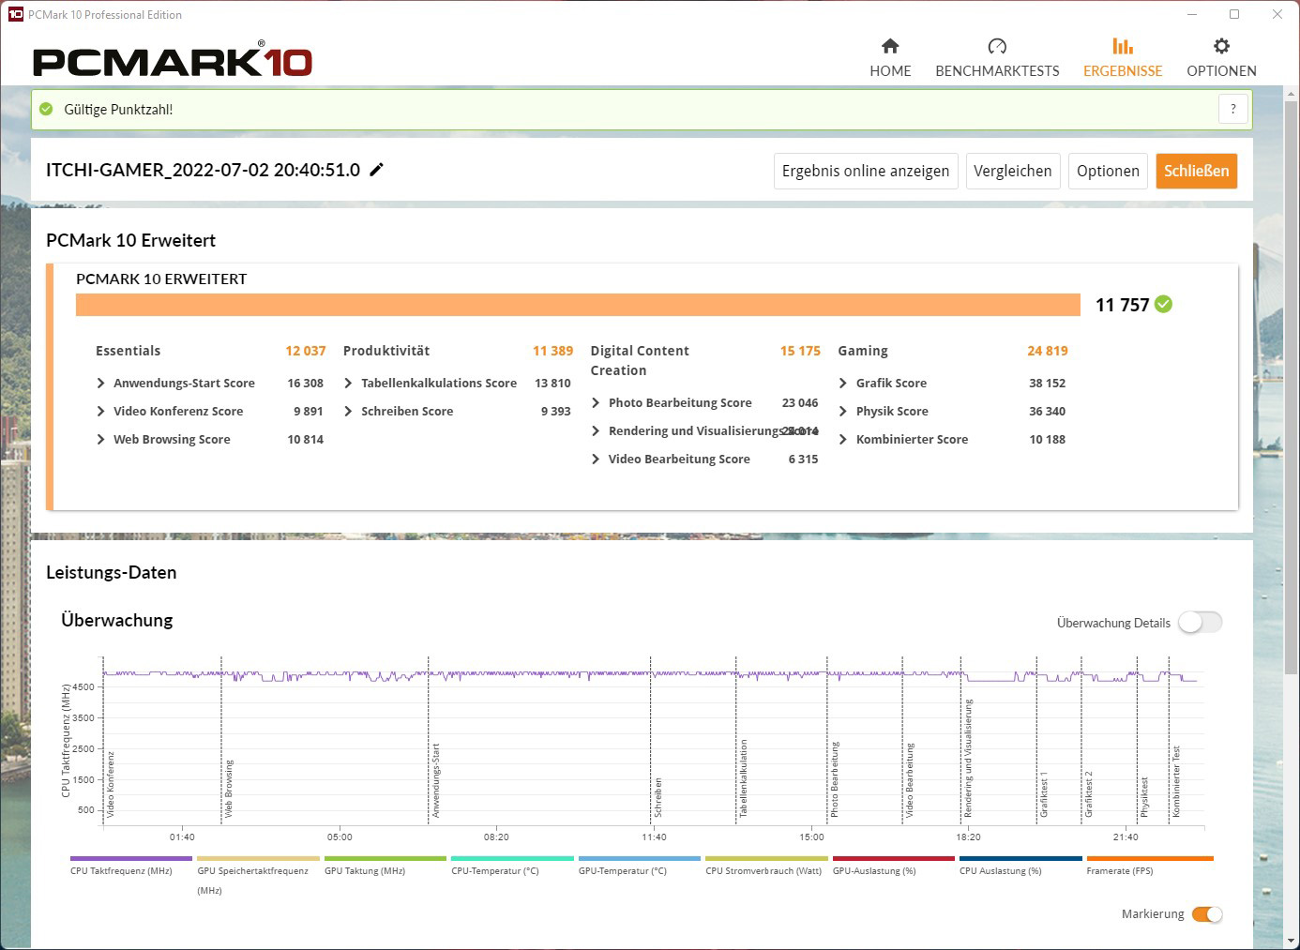Image resolution: width=1300 pixels, height=950 pixels.
Task: Click the Video Konferenz timeline marker
Action: click(x=110, y=784)
